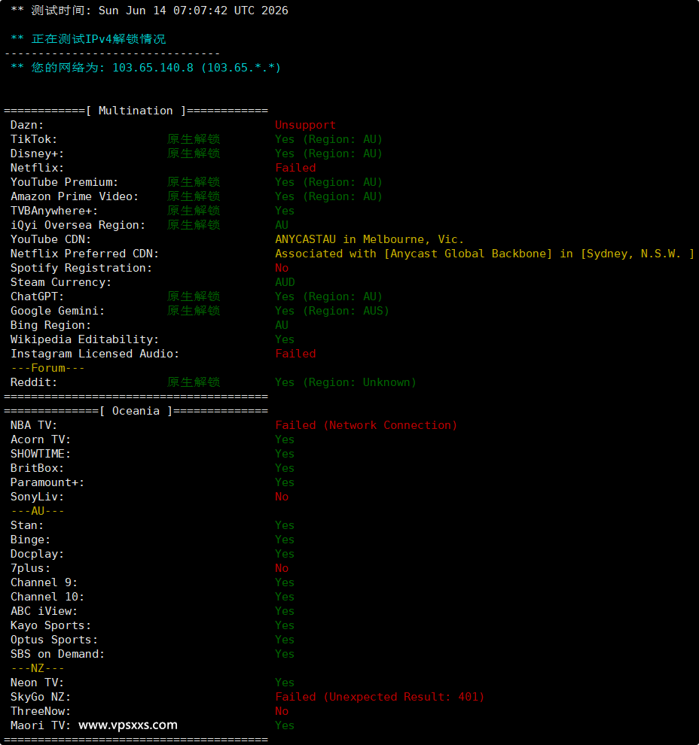
Task: Click the 'Netflix Preferred CDN:' label
Action: pos(84,254)
